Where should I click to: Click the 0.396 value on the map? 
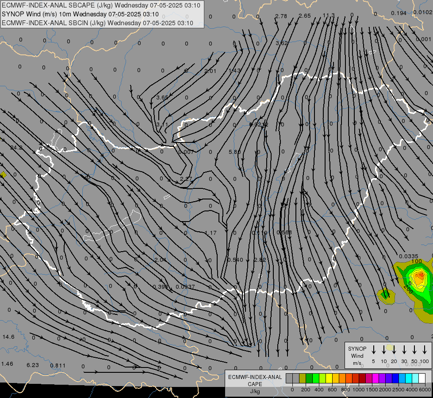click(x=161, y=287)
